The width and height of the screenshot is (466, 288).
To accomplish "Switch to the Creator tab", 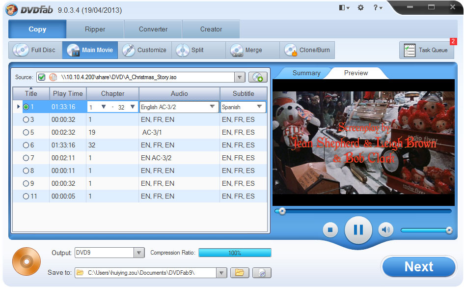I will 211,29.
